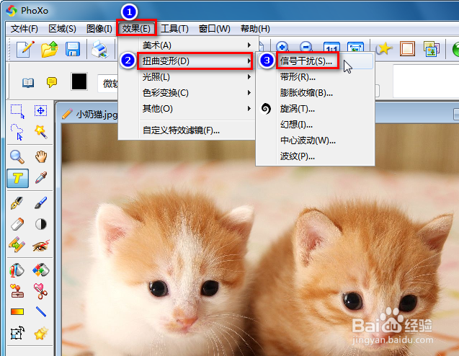
Task: Click the zoom in toolbar icon
Action: tap(282, 46)
